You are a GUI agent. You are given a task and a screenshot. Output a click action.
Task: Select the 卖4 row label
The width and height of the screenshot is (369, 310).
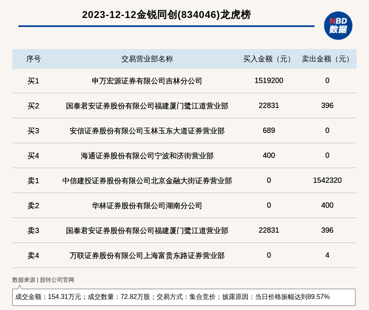tap(34, 256)
